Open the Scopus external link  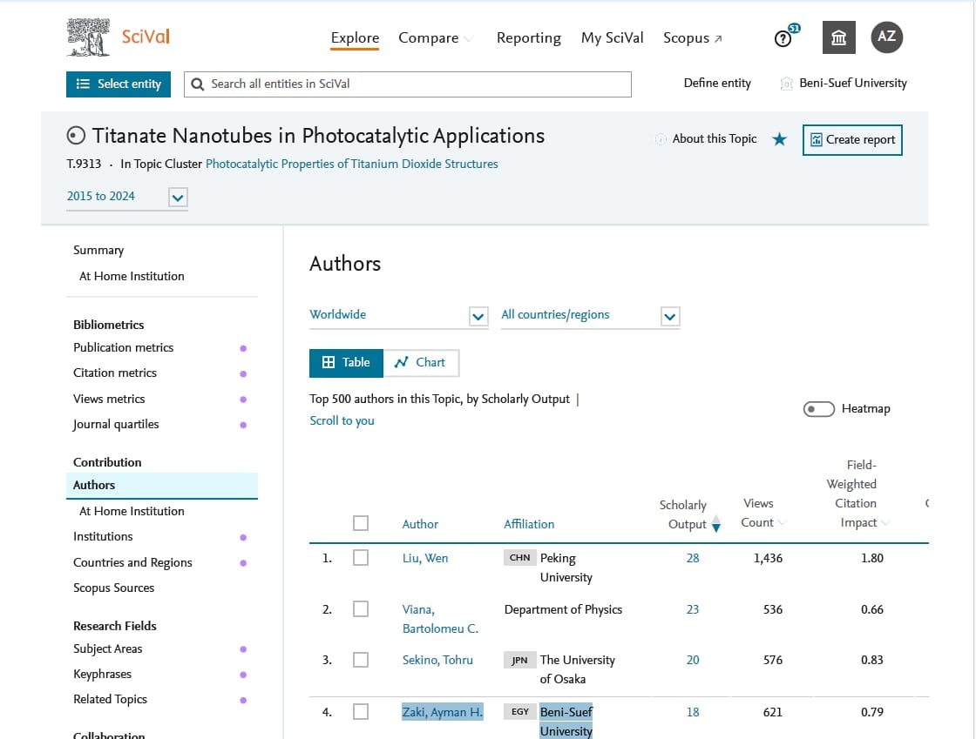pos(692,38)
